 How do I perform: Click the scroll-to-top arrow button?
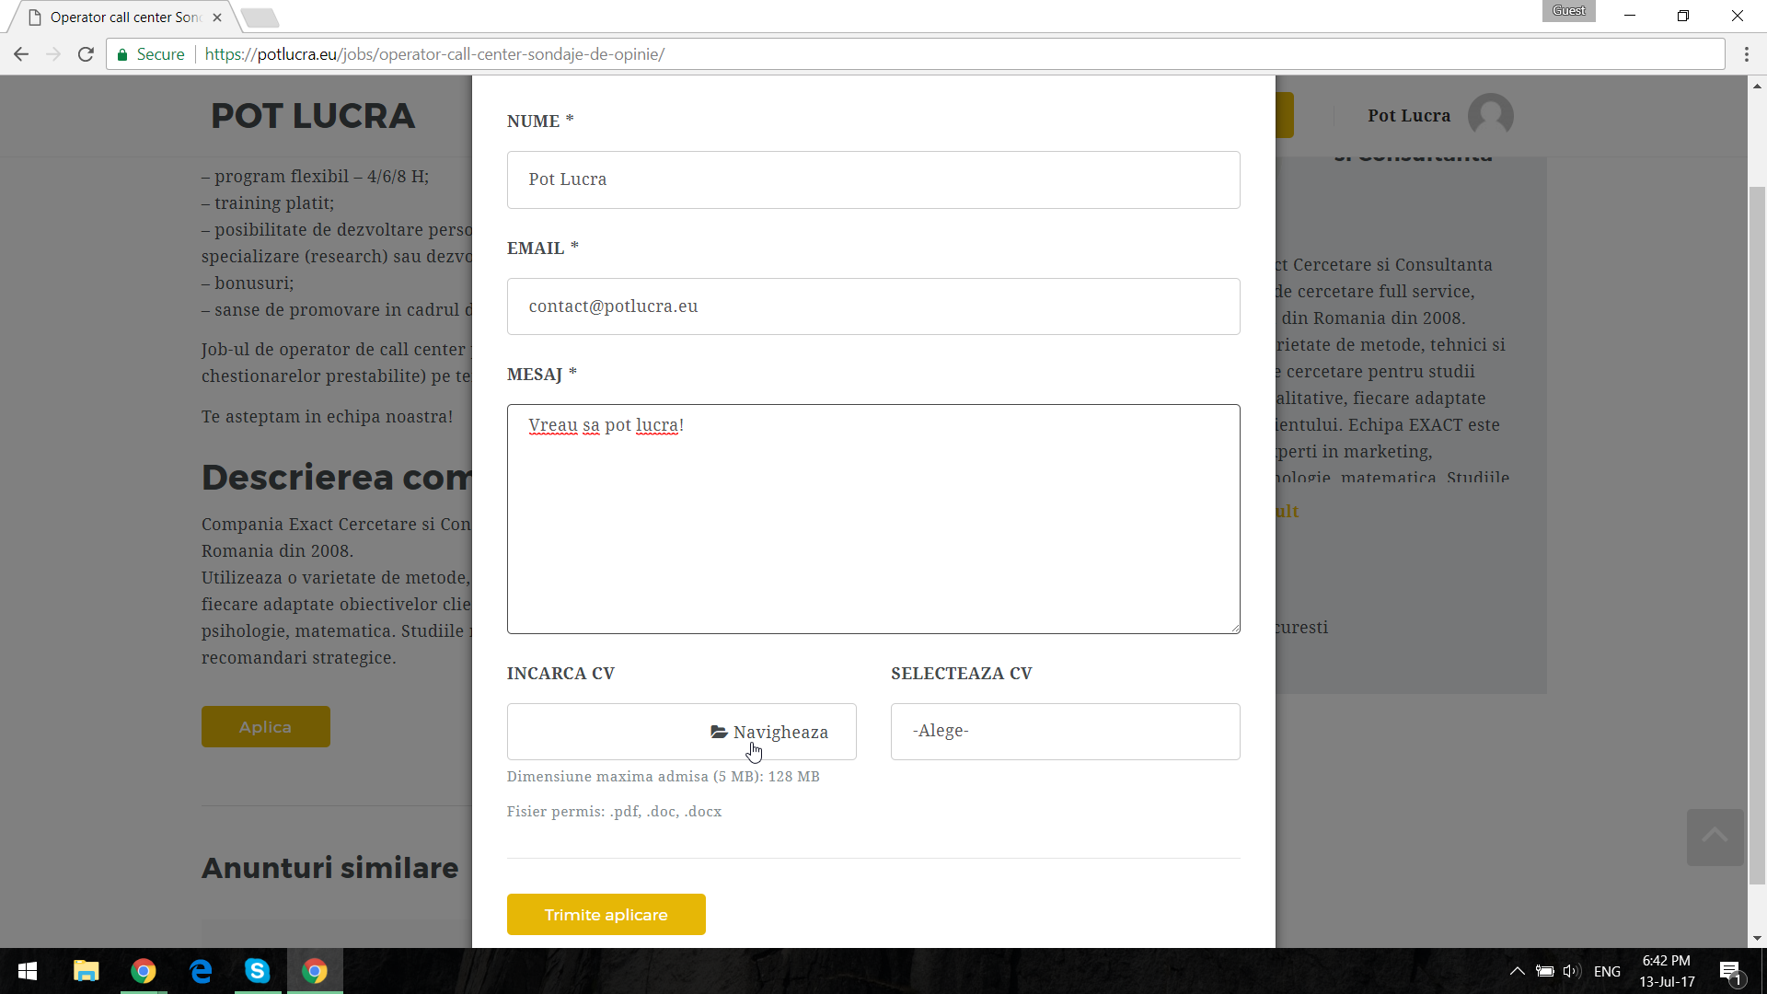click(x=1715, y=837)
